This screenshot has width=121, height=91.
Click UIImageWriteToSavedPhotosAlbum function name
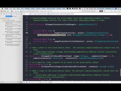pos(56,56)
